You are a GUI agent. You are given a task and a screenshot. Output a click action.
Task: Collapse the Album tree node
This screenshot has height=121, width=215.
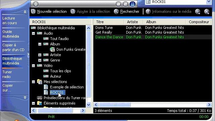click(40, 44)
